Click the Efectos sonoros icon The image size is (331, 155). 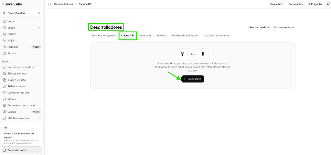4,73
